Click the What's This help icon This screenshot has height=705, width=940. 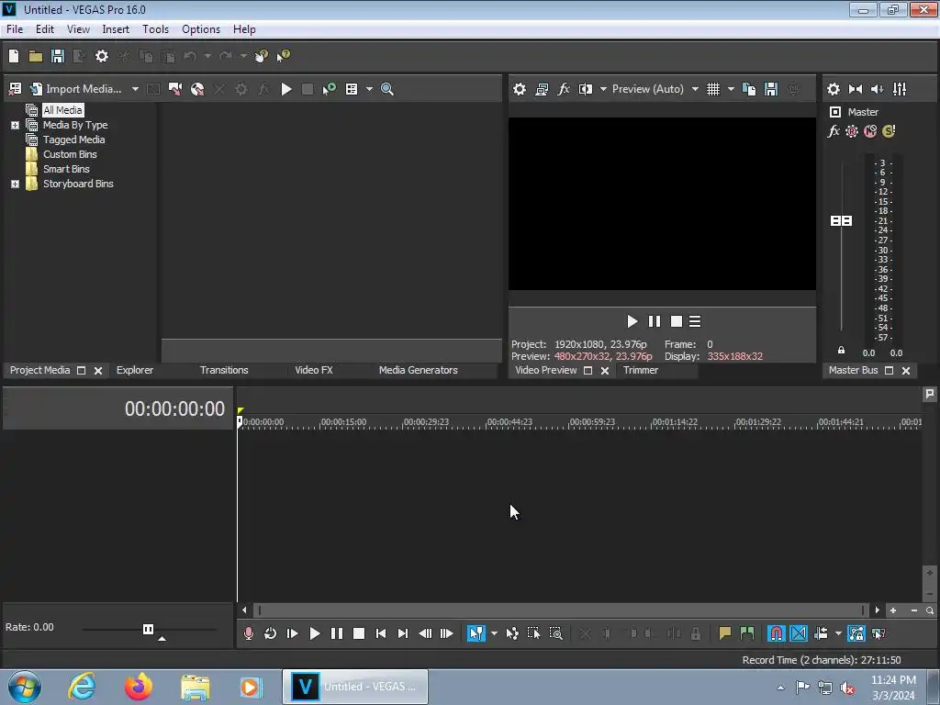point(283,56)
